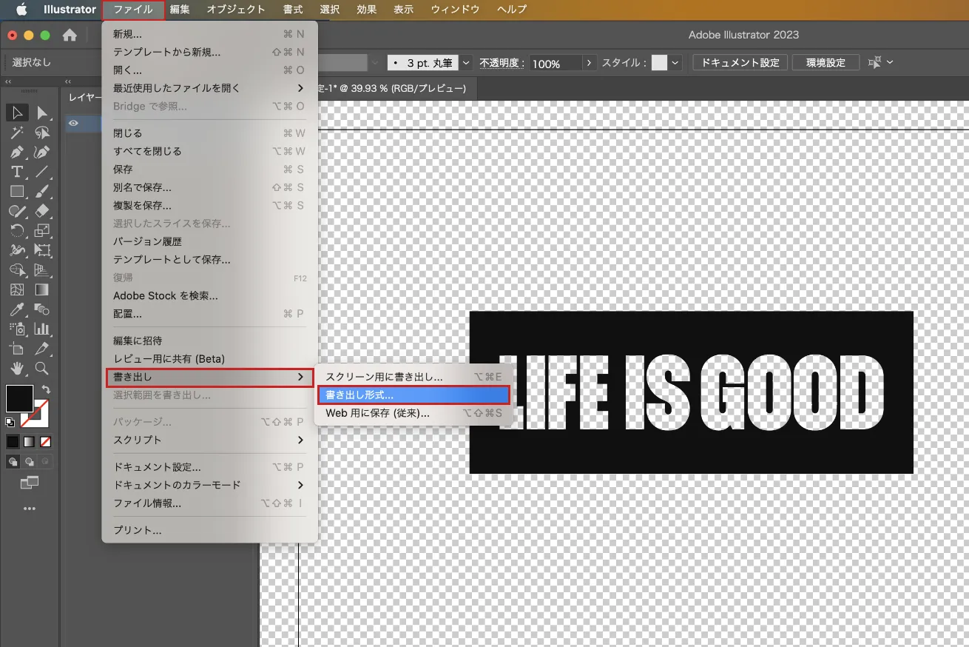Select the Rectangle tool
This screenshot has height=647, width=969.
(x=17, y=191)
